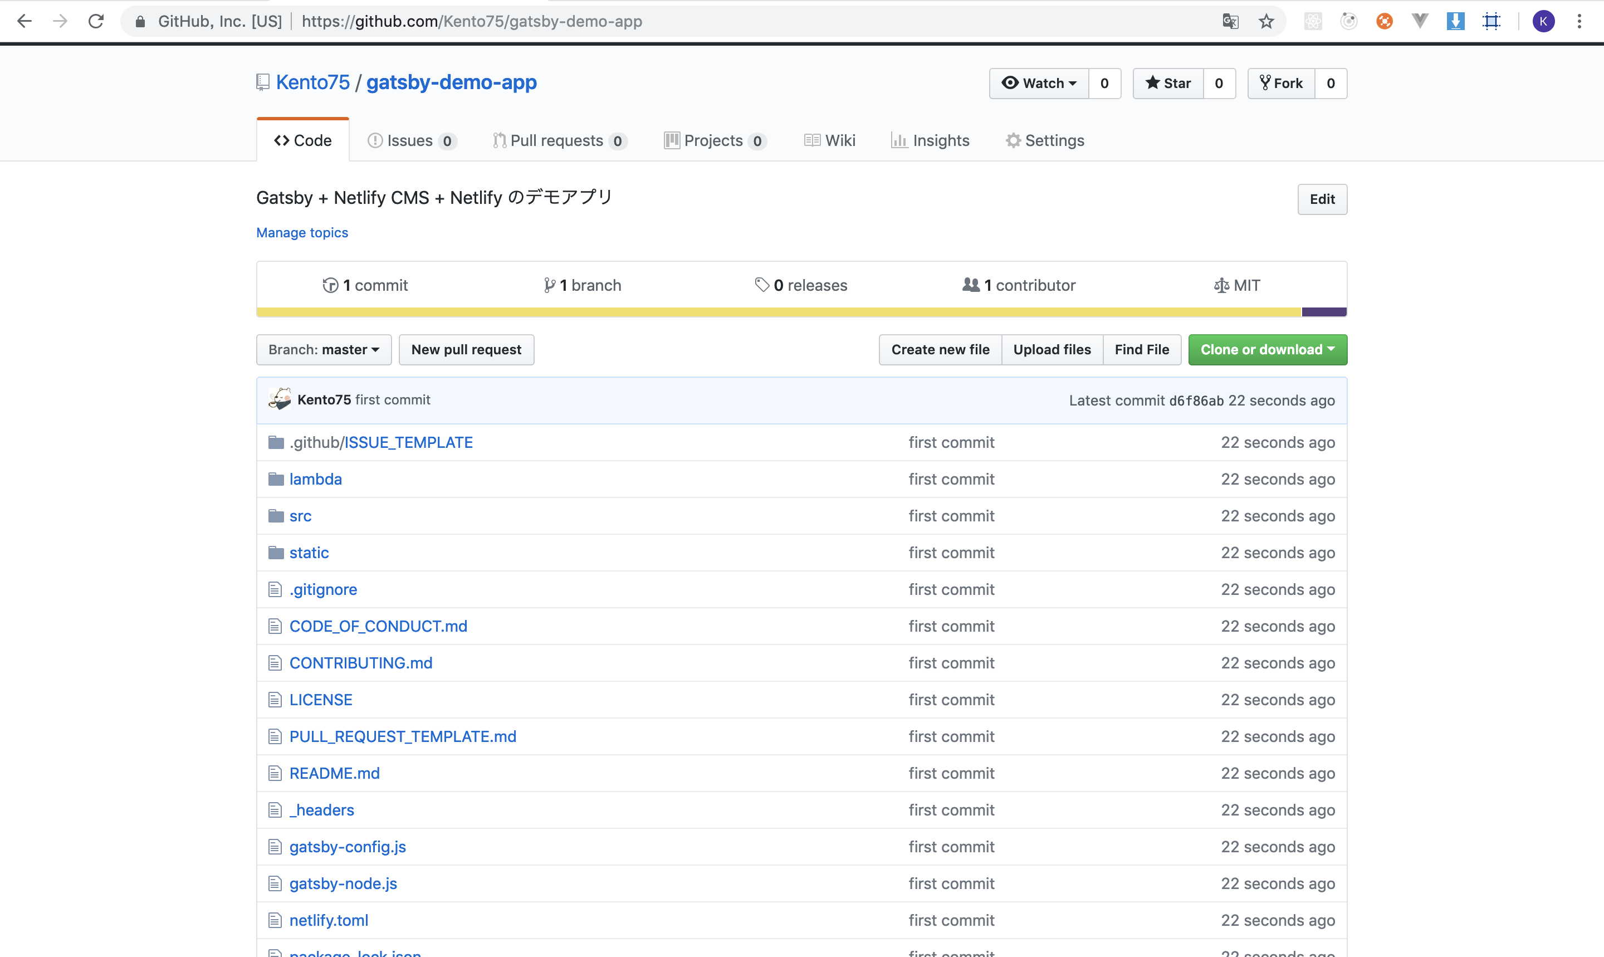Click the commit history icon
This screenshot has width=1604, height=957.
click(x=331, y=285)
